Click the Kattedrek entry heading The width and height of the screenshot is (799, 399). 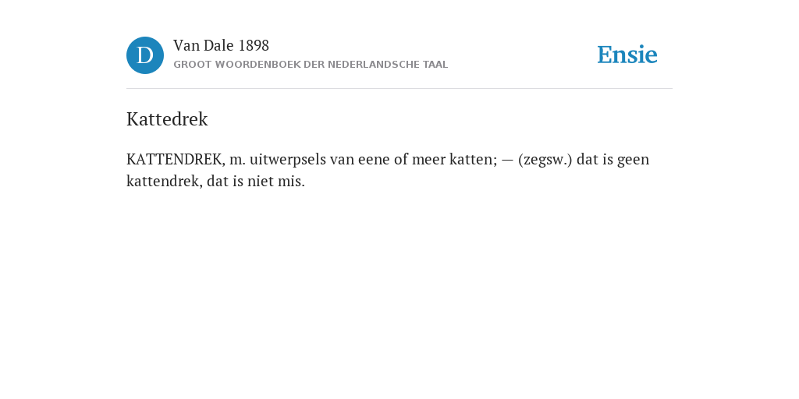tap(167, 119)
